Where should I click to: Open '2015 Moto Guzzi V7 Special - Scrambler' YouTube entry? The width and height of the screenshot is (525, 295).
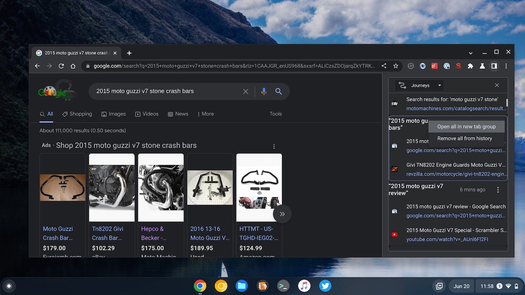(448, 235)
